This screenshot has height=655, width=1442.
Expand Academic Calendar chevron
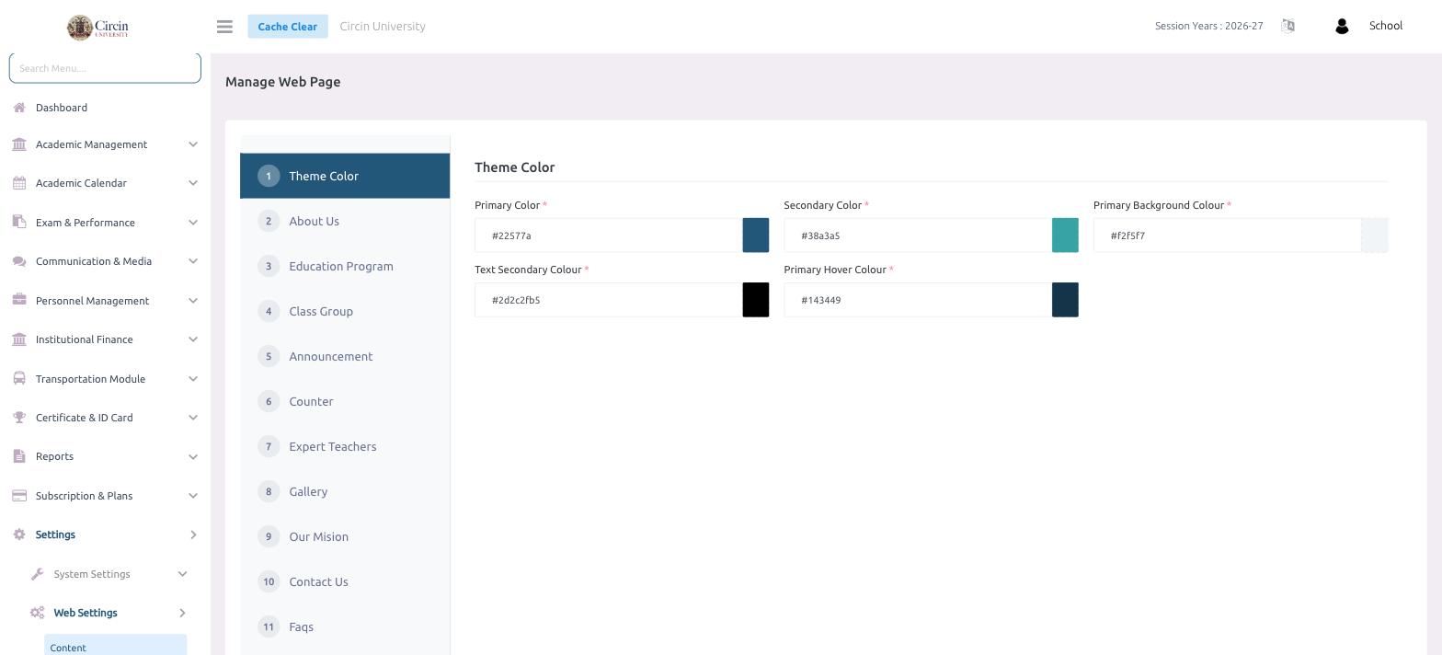click(193, 183)
